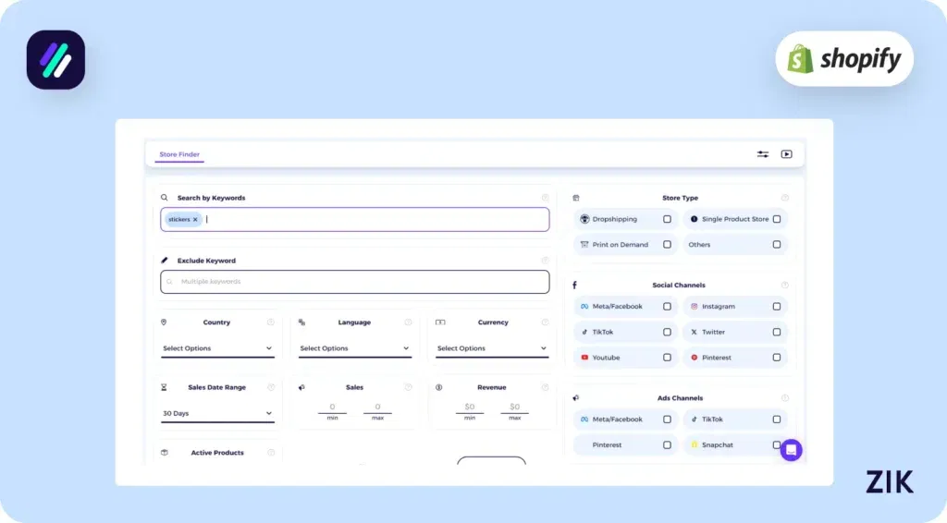Screen dimensions: 947x523
Task: Switch to the Store Finder tab
Action: 179,154
